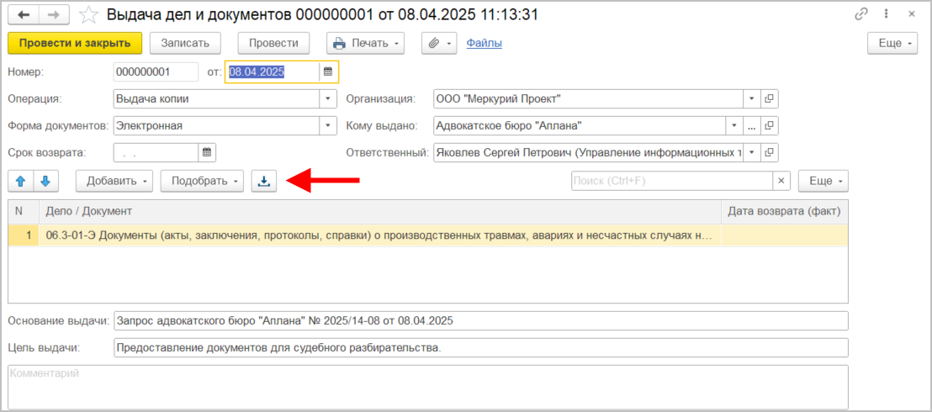Click Провести и закрыть button
The height and width of the screenshot is (412, 932).
pyautogui.click(x=75, y=43)
